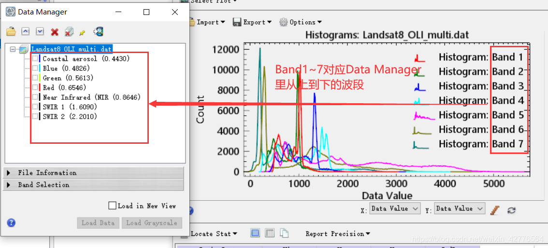
Task: Maximize the Data Manager window
Action: point(146,12)
